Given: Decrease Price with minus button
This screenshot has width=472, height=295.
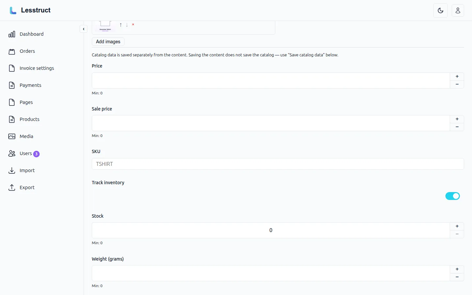Looking at the screenshot, I should click(457, 85).
